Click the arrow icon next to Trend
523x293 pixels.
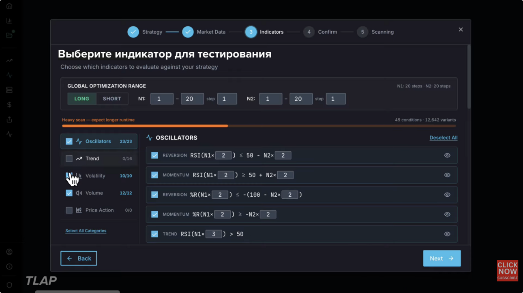79,159
